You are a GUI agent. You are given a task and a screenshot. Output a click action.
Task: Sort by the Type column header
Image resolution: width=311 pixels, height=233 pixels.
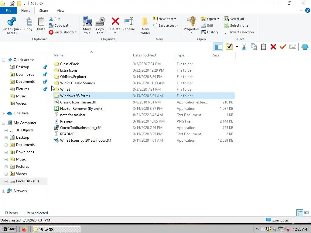(193, 55)
